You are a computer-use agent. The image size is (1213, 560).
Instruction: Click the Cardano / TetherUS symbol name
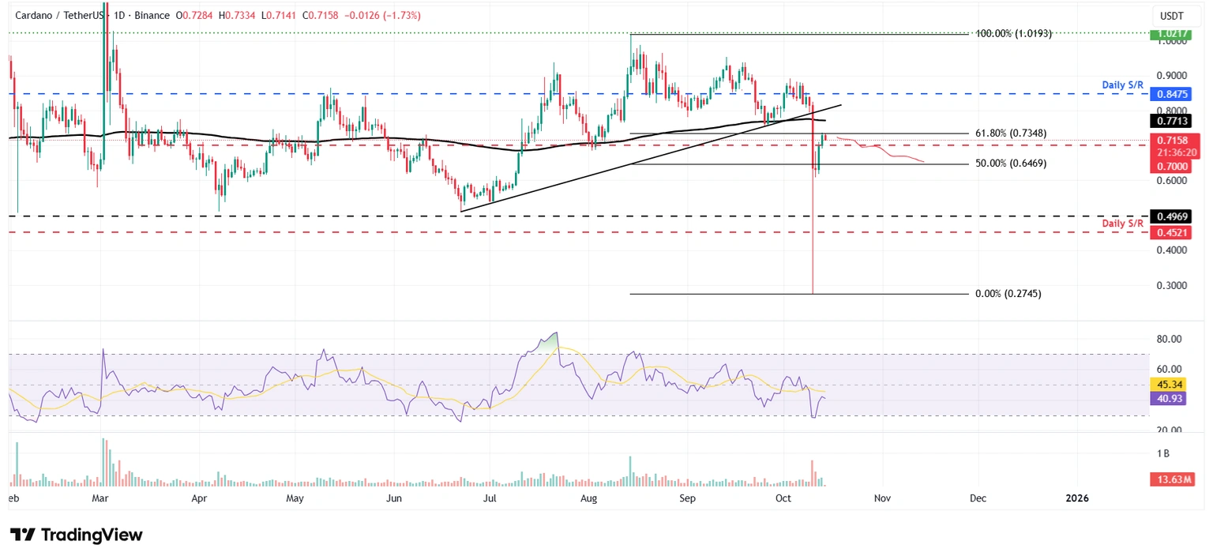click(51, 15)
